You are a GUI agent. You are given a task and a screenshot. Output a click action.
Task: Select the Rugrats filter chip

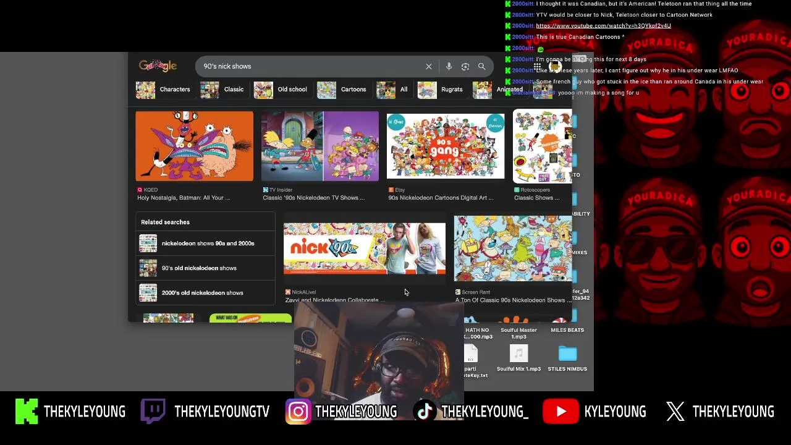tap(441, 90)
